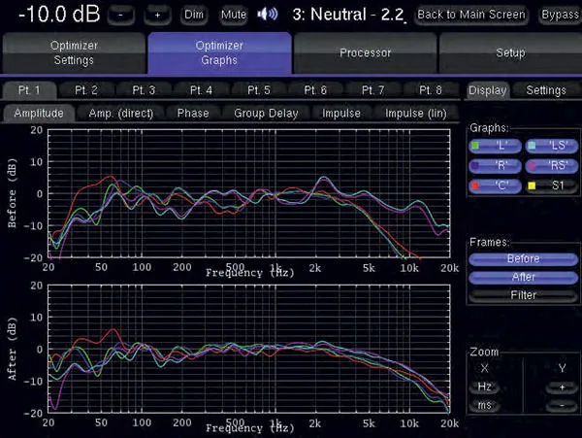Open the Optimizer Settings tab
Image resolution: width=582 pixels, height=438 pixels.
[74, 52]
